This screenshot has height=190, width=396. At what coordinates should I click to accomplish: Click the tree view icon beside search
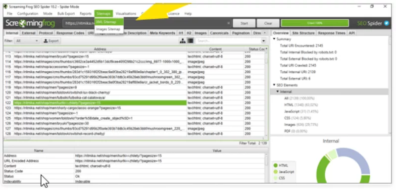coord(182,41)
